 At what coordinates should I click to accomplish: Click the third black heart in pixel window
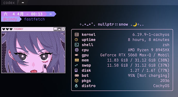tap(11, 29)
